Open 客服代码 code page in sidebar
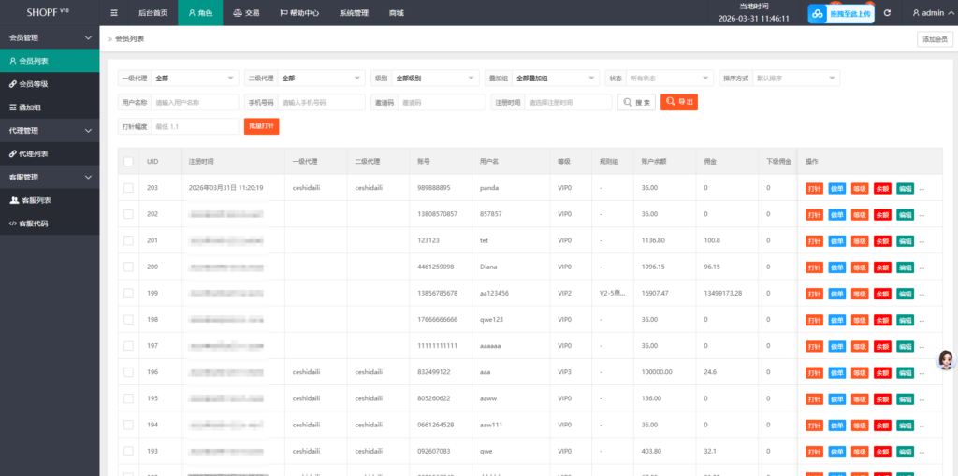Viewport: 958px width, 476px height. tap(34, 224)
